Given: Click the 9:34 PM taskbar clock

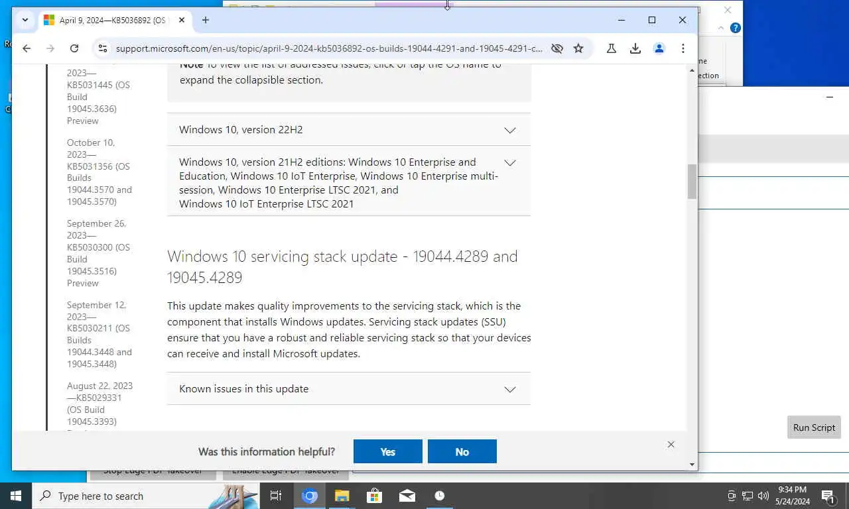Looking at the screenshot, I should click(792, 496).
